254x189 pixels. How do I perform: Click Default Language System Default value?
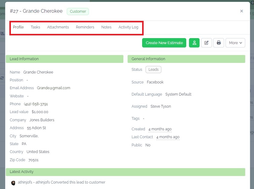point(178,94)
